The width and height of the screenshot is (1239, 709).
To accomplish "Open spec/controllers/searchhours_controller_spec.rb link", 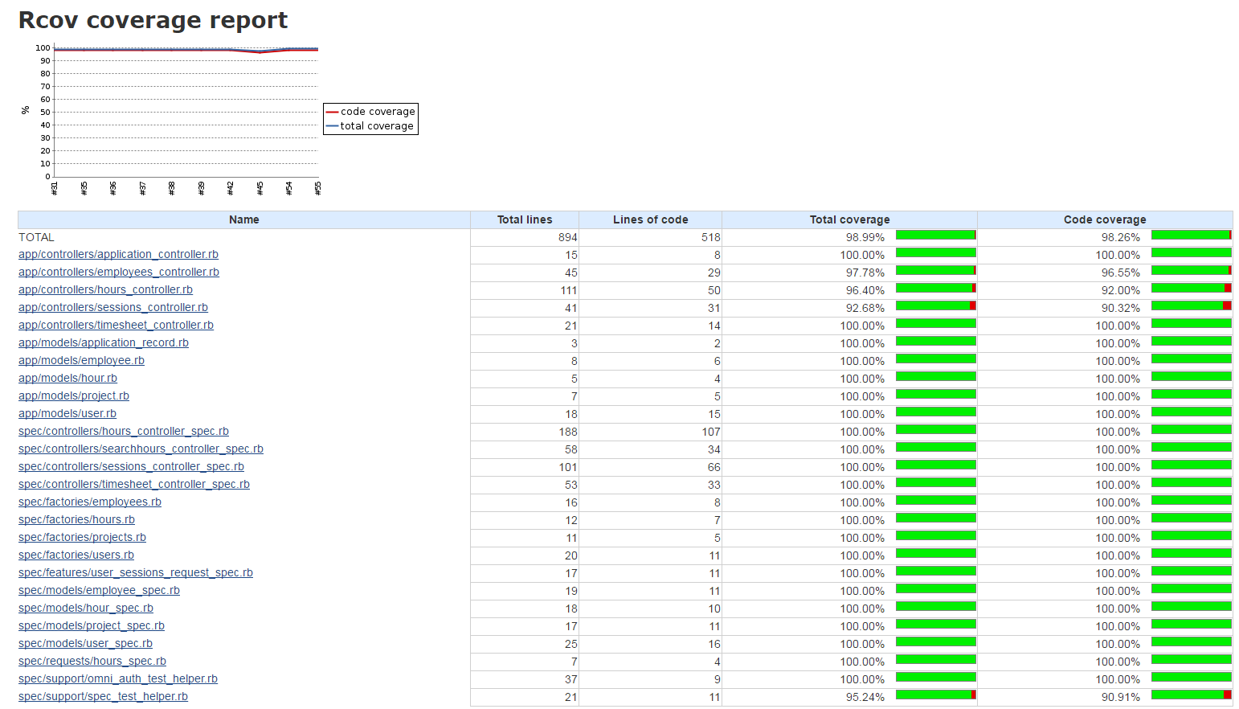I will tap(141, 449).
